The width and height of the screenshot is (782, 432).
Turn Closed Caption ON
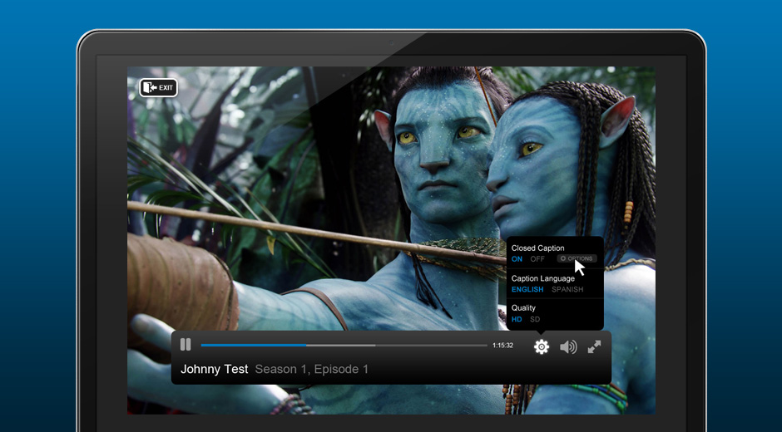pos(517,259)
